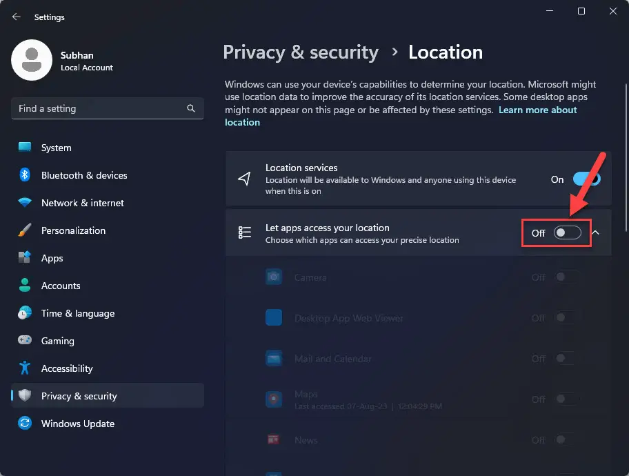Click 'Desktop App Web Viewer' row text
This screenshot has height=476, width=629.
click(348, 318)
